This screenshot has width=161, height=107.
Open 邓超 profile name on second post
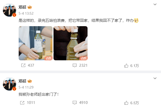coord(22,81)
